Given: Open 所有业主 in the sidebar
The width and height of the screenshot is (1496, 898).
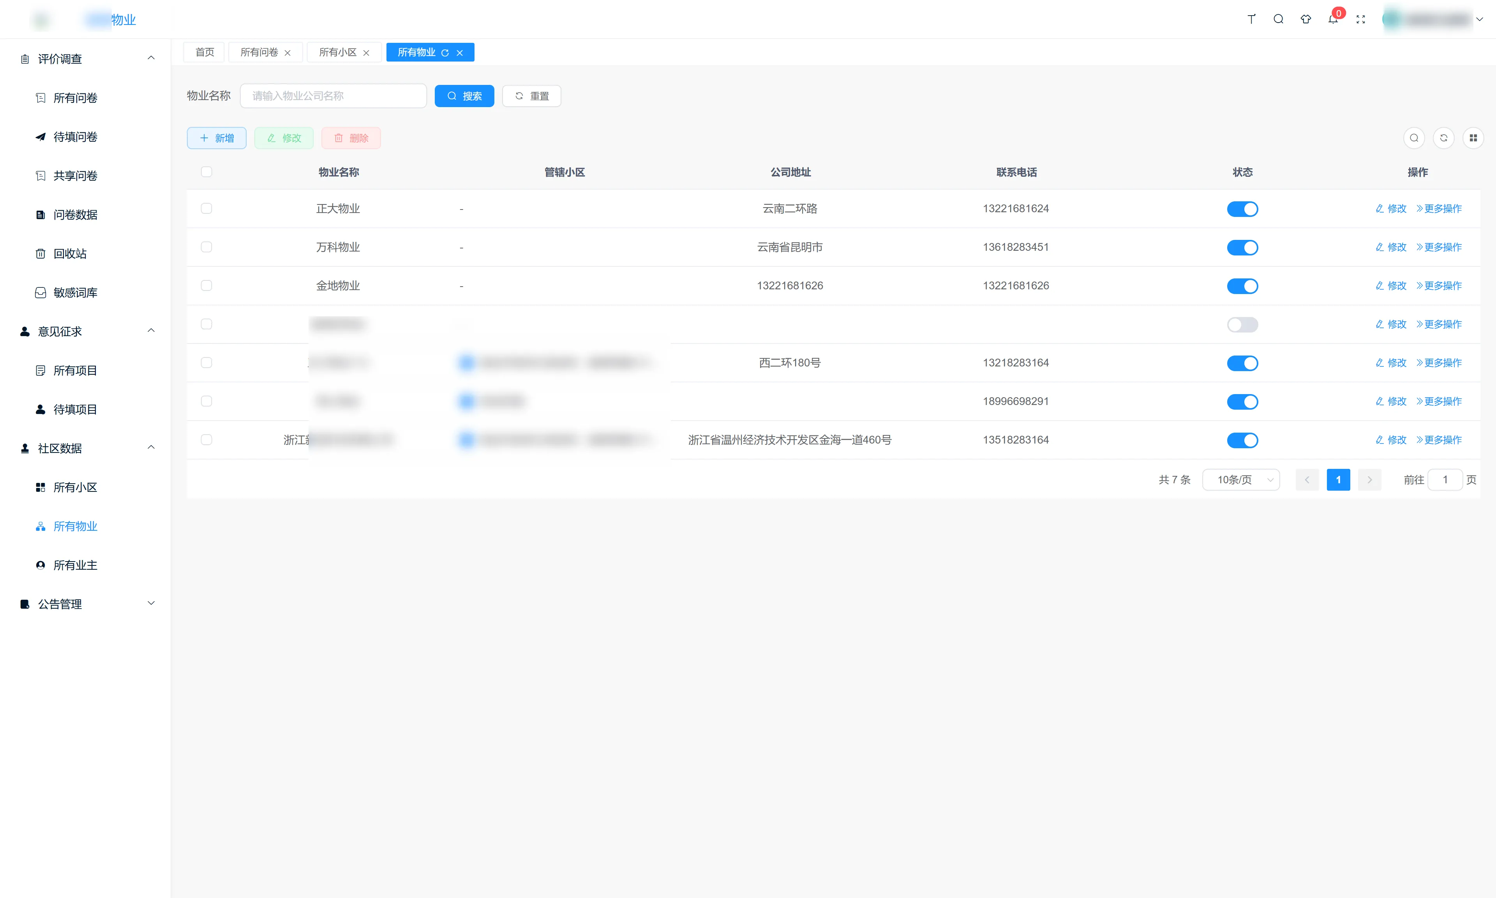Looking at the screenshot, I should [x=75, y=565].
